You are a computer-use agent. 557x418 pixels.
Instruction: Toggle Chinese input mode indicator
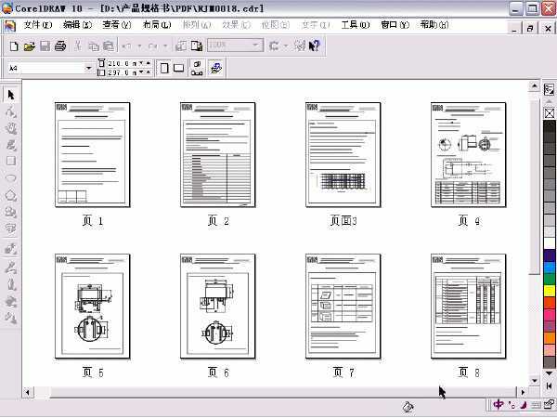499,404
